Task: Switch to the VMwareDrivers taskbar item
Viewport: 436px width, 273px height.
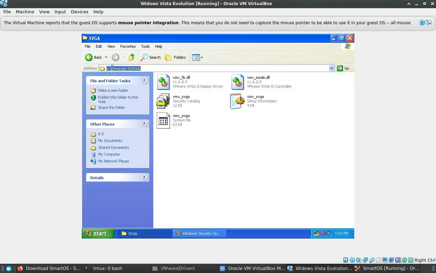Action: pyautogui.click(x=184, y=268)
